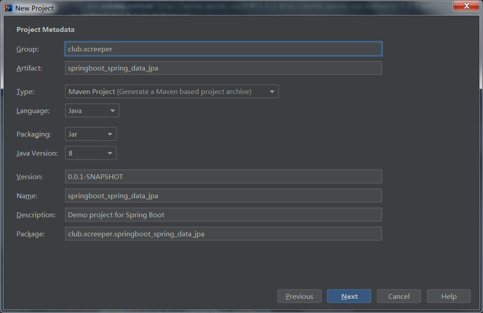Screen dimensions: 483x313
Task: Edit the Artifact text field
Action: [224, 68]
